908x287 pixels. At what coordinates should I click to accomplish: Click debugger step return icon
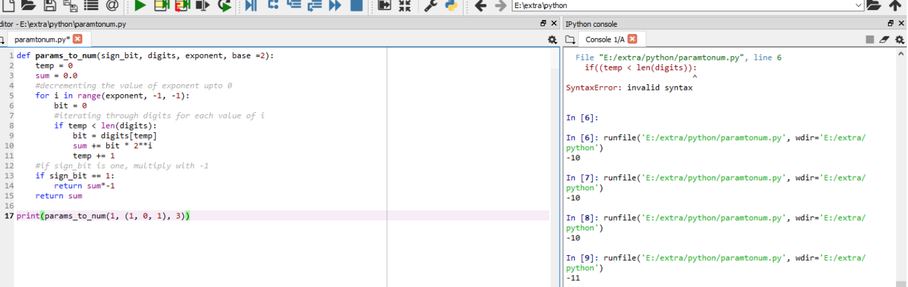[x=314, y=6]
